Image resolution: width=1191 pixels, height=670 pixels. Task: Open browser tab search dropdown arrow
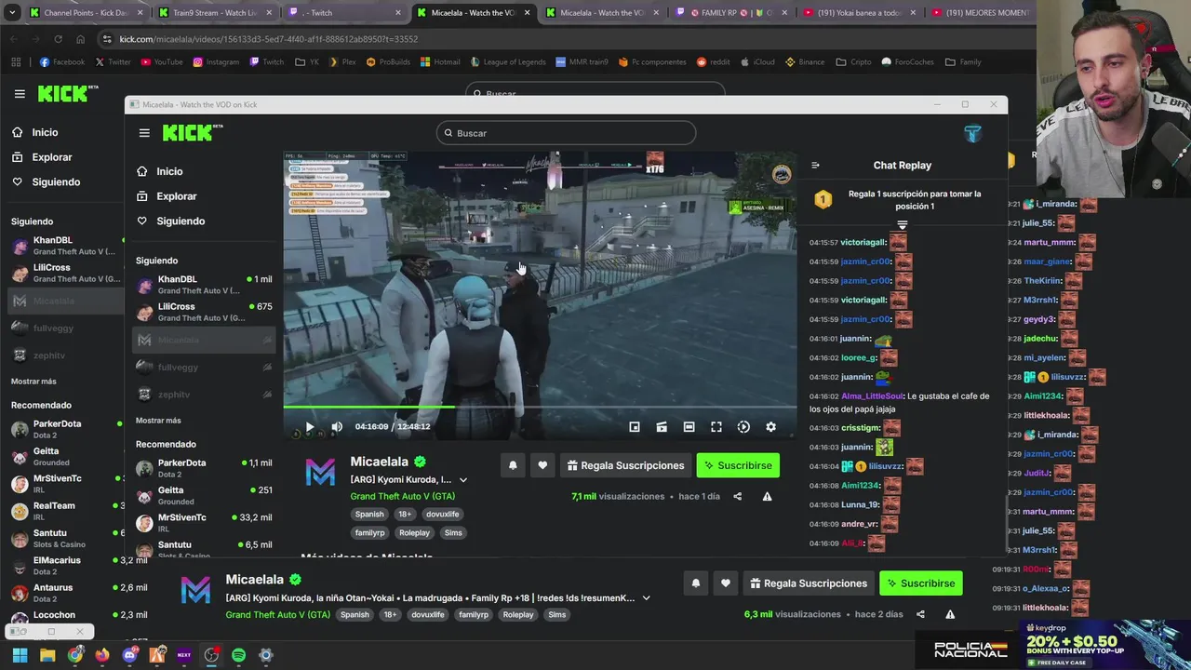11,13
